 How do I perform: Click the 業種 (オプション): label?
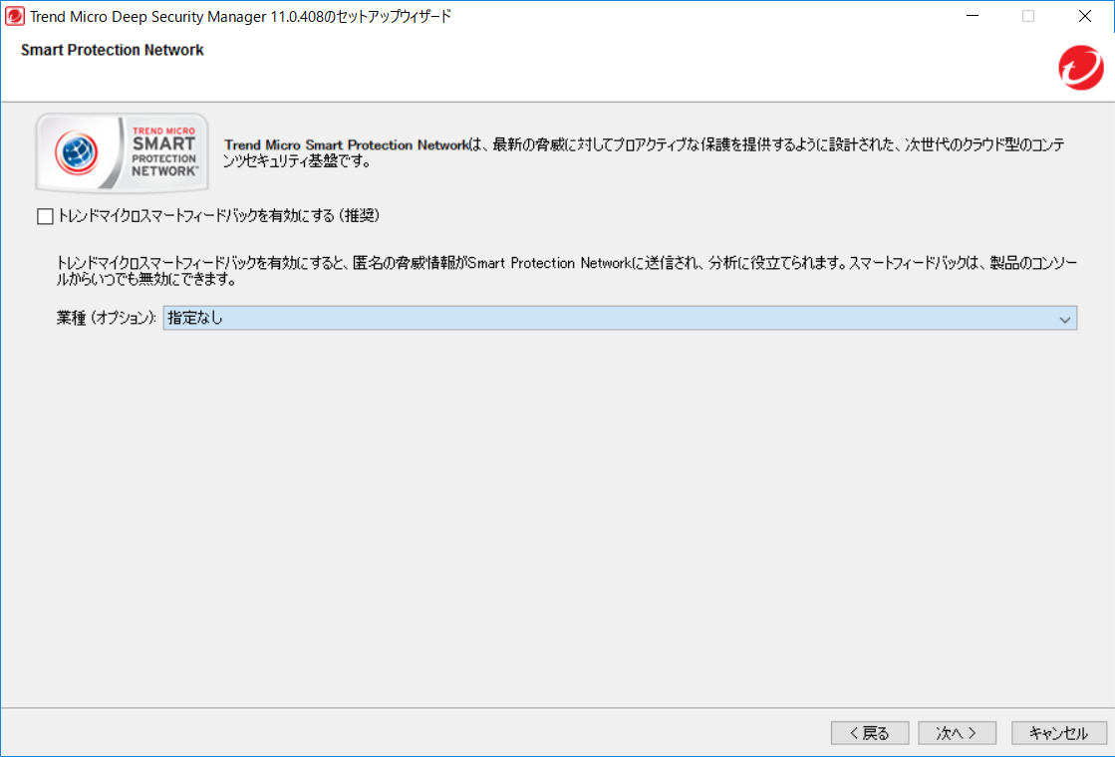[107, 318]
